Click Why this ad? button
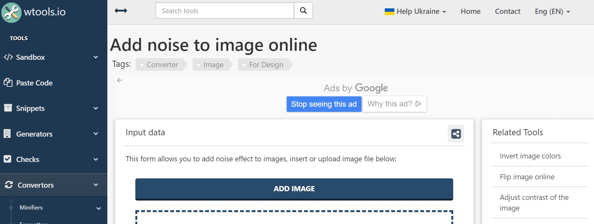 coord(395,104)
